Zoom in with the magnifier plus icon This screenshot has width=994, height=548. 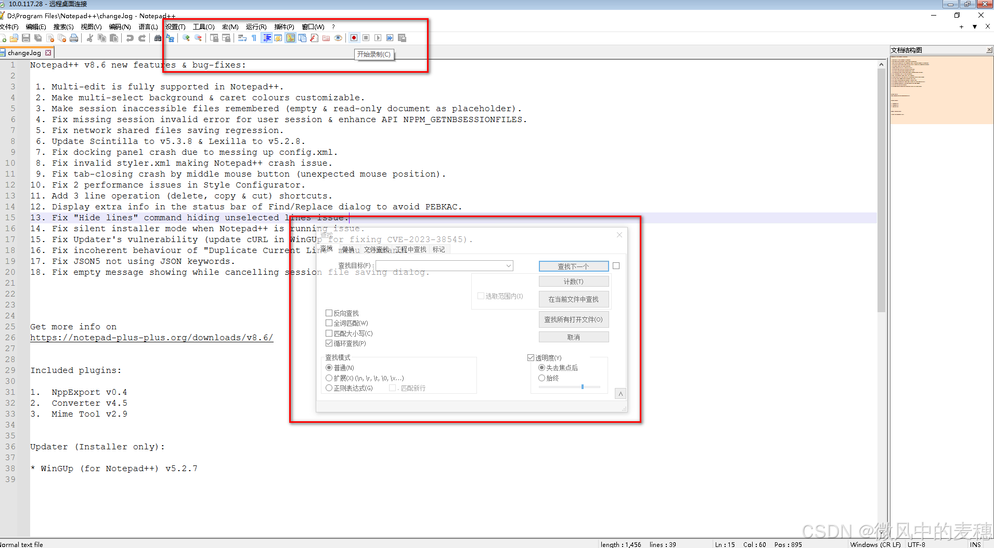186,38
